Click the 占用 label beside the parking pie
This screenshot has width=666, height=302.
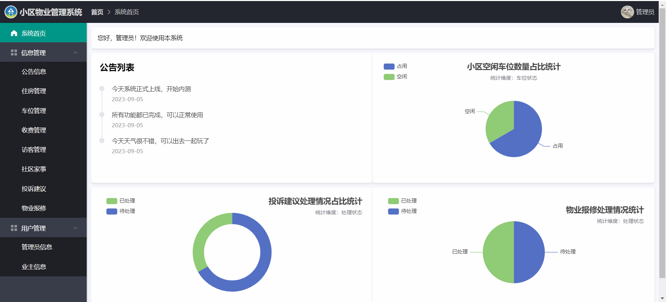(558, 146)
